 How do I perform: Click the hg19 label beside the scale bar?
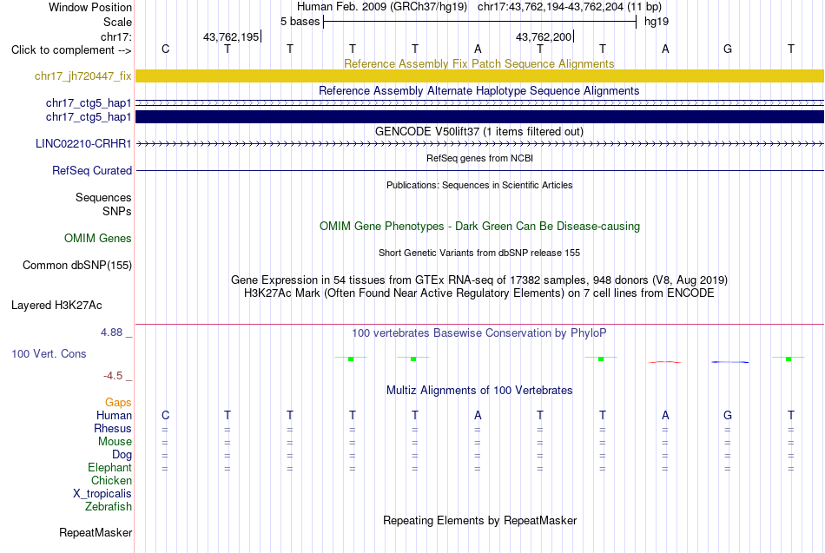point(657,22)
